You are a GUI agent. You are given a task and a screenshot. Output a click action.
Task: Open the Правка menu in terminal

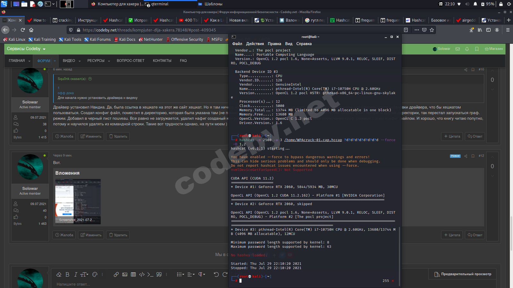pos(274,44)
